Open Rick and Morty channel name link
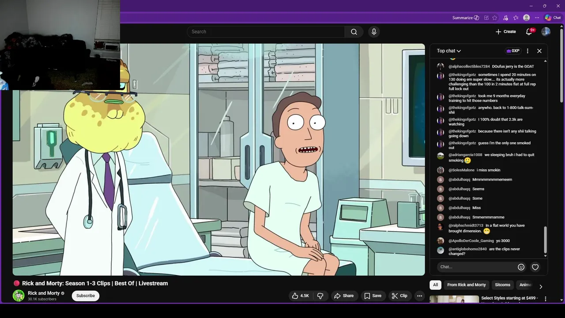This screenshot has height=318, width=565. 44,293
